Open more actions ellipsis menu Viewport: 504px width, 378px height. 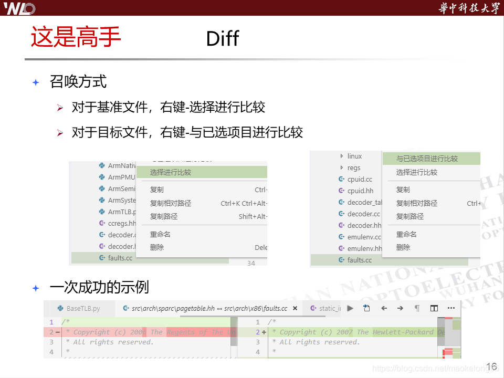(451, 308)
